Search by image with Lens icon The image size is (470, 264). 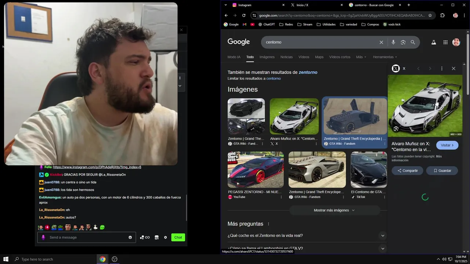point(403,42)
